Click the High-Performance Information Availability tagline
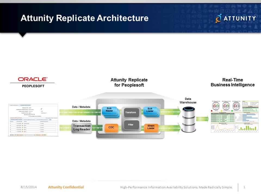The width and height of the screenshot is (261, 196). [176, 187]
